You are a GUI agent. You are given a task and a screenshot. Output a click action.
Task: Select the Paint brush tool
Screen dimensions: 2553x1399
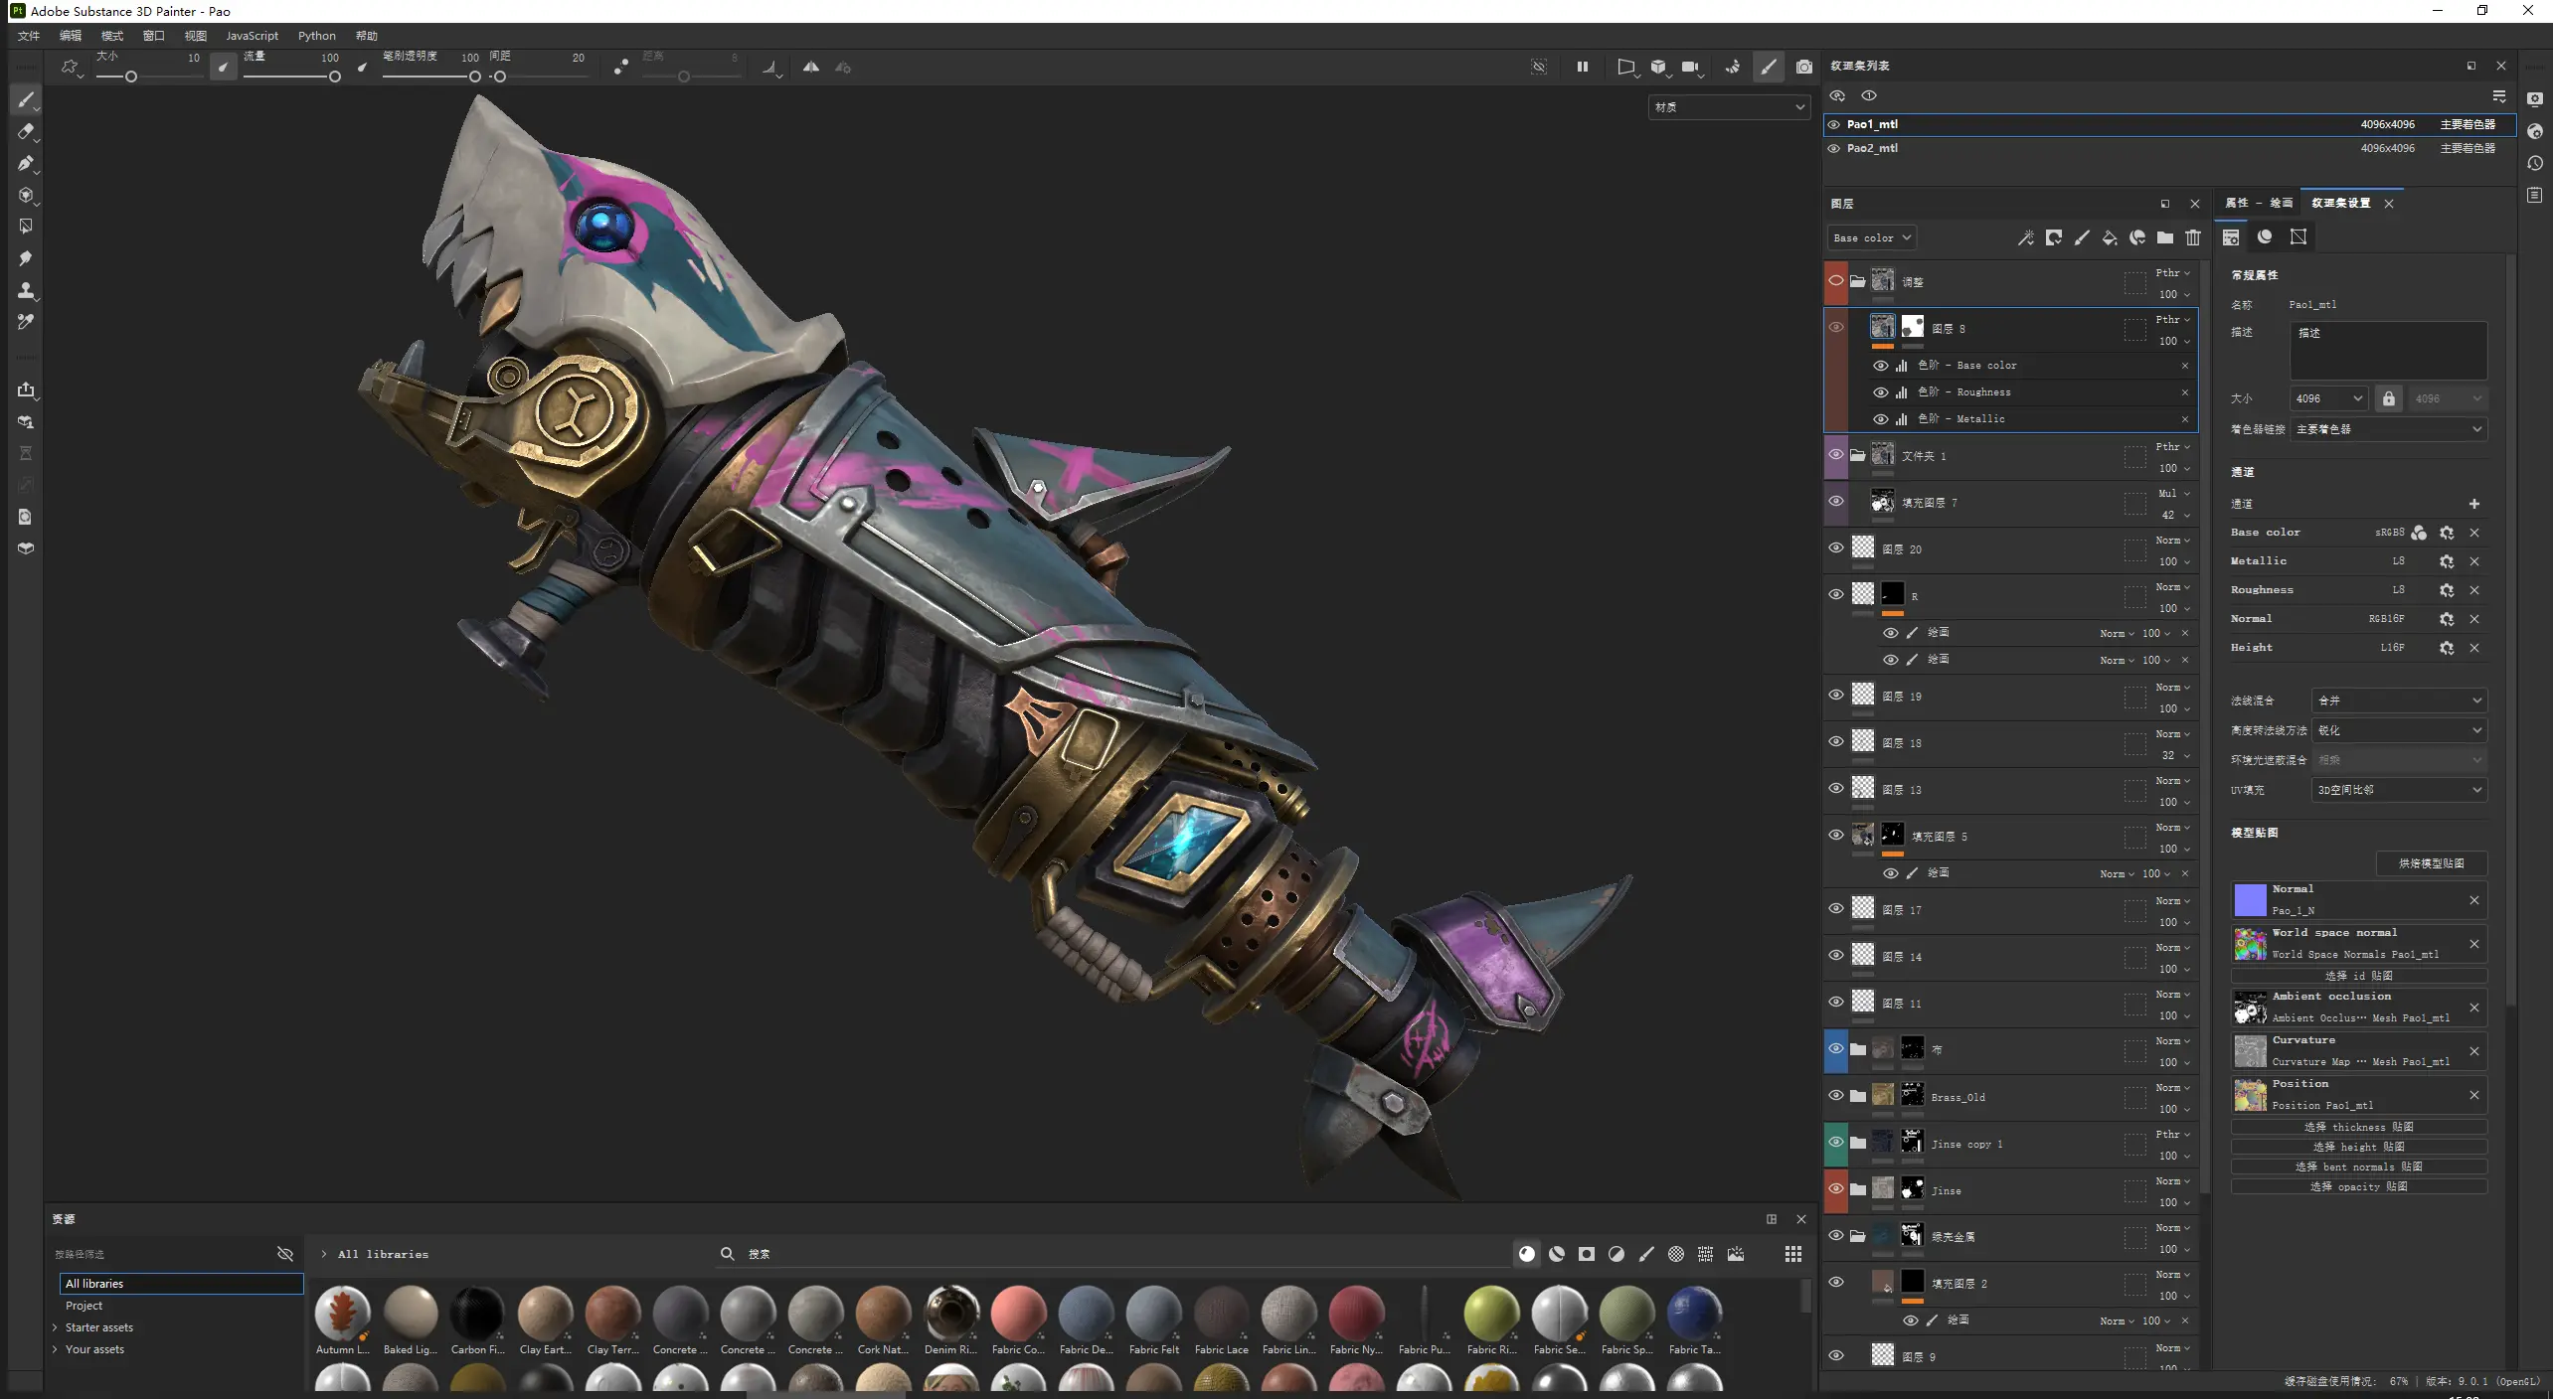(x=26, y=99)
